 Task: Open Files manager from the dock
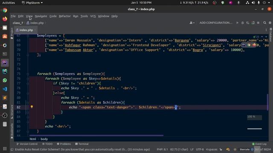click(x=5, y=28)
